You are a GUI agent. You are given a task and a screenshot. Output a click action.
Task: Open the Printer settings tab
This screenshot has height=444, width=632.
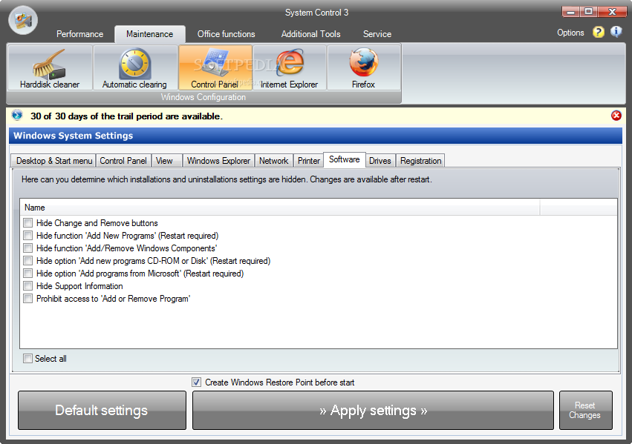click(309, 161)
